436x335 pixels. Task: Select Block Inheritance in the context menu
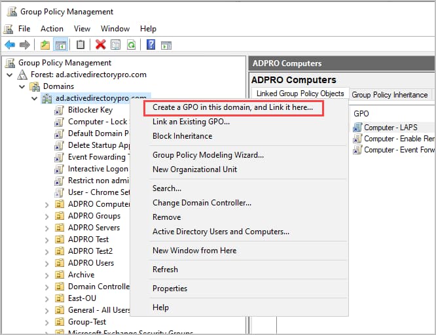click(182, 136)
